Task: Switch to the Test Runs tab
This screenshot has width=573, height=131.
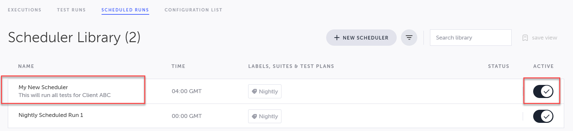Action: 71,10
